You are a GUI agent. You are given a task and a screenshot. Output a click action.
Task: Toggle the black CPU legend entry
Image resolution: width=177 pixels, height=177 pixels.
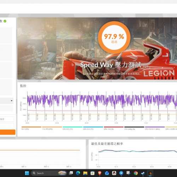(x=134, y=128)
